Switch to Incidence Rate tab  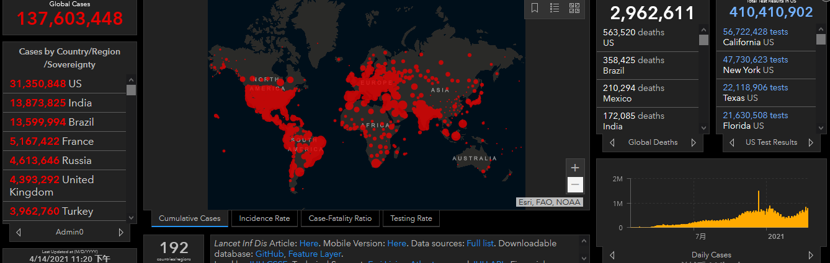click(264, 218)
